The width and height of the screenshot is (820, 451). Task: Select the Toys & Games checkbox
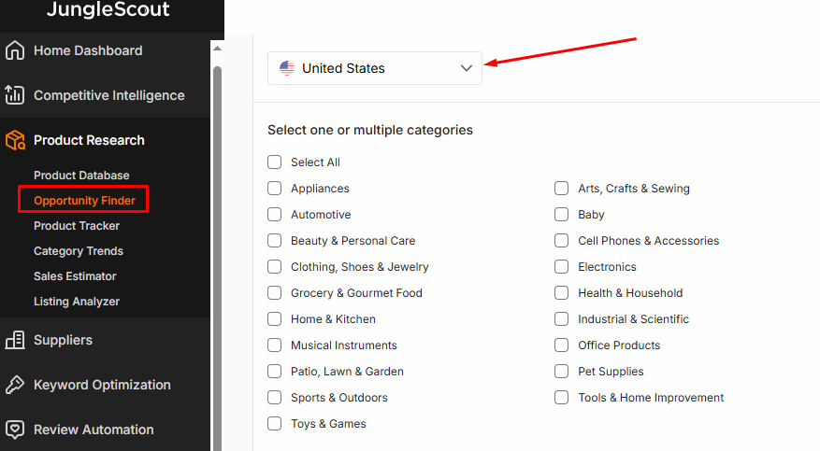tap(275, 423)
